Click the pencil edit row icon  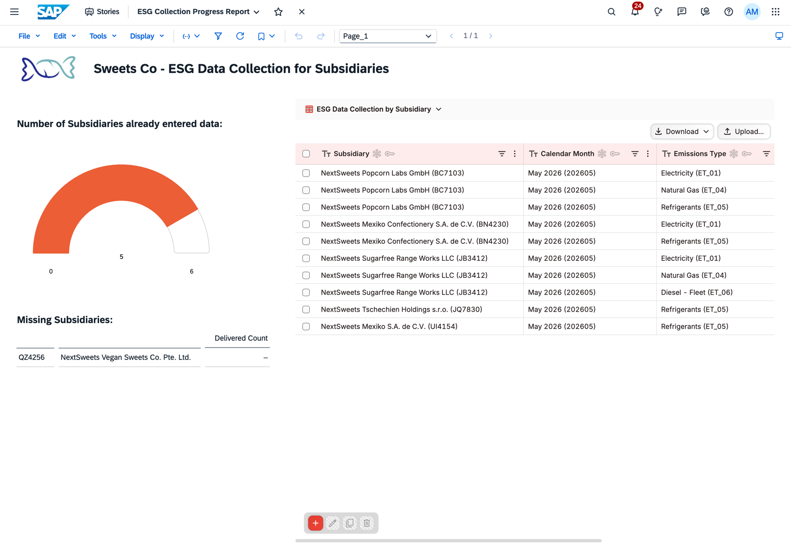(332, 523)
